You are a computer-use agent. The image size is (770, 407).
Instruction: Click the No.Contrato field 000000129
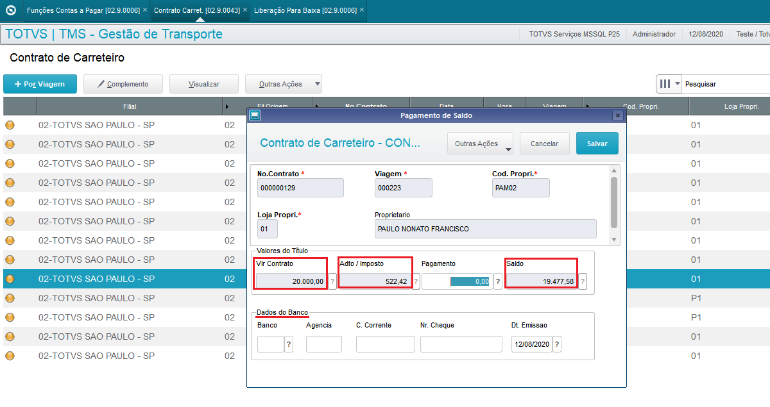300,187
